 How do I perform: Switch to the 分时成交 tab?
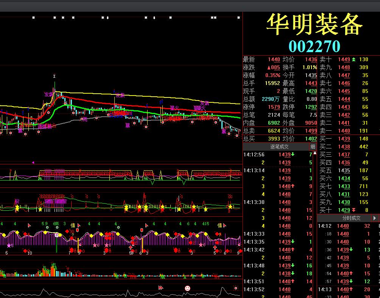tap(351, 218)
